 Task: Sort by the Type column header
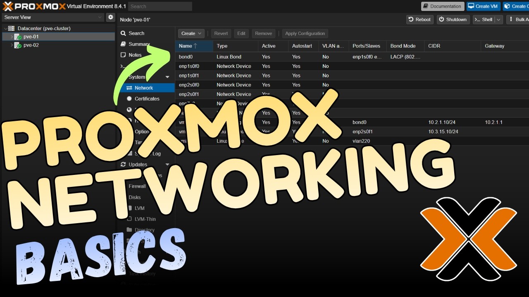tap(236, 46)
